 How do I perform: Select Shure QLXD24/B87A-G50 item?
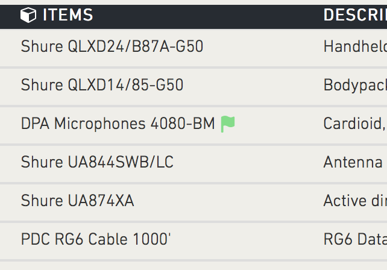112,46
